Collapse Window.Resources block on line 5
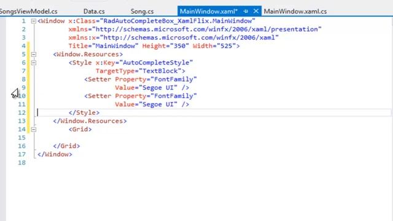 tap(34, 55)
